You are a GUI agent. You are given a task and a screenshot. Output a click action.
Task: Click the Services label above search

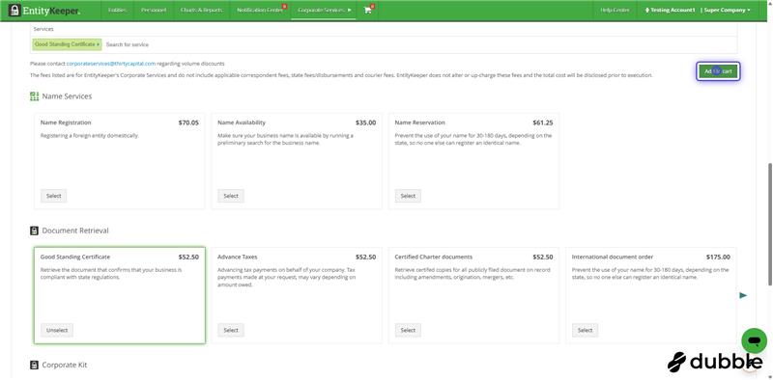43,29
